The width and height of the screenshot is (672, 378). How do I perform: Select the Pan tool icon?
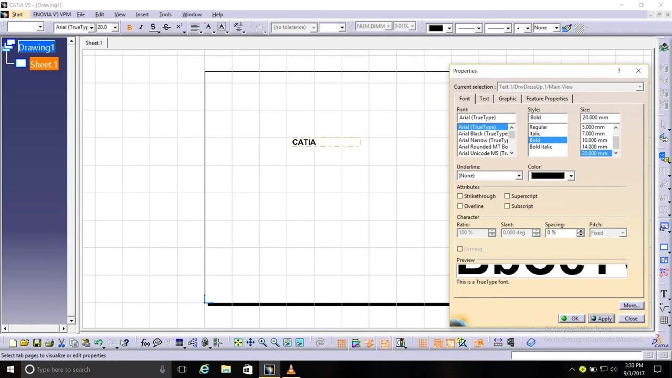pyautogui.click(x=250, y=343)
